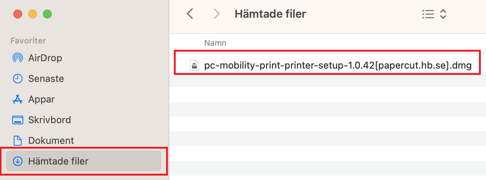
Task: Open the Senaste label in the sidebar
Action: coord(46,79)
